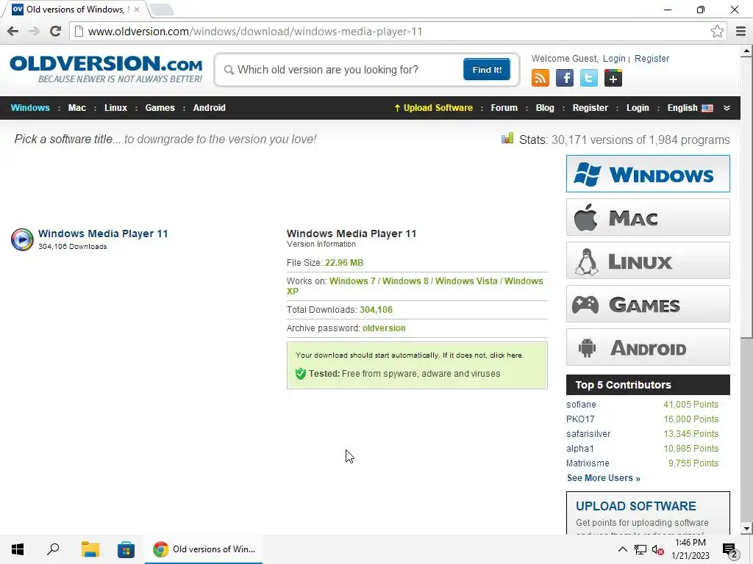Screen dimensions: 753x564
Task: Select Windows in the nav bar
Action: pos(30,108)
